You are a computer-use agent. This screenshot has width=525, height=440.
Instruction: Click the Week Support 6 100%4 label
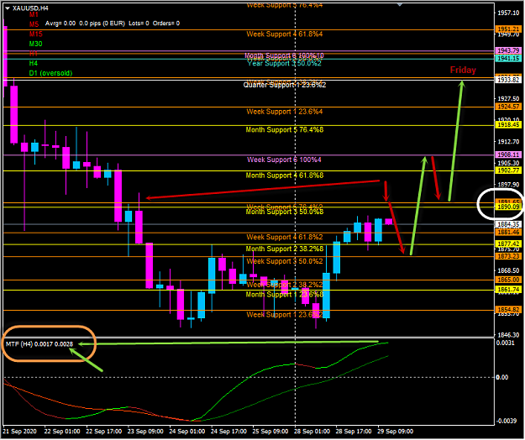tap(284, 160)
